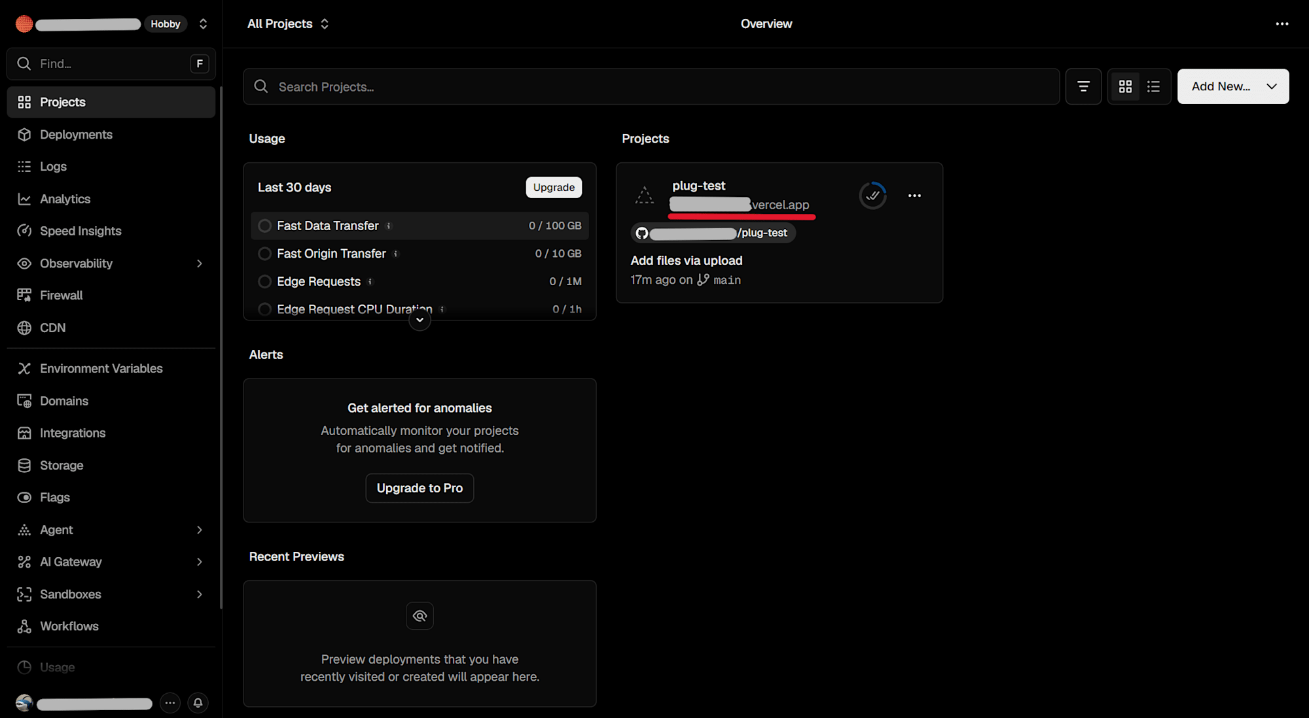
Task: Expand the usage list with the down chevron
Action: (420, 320)
